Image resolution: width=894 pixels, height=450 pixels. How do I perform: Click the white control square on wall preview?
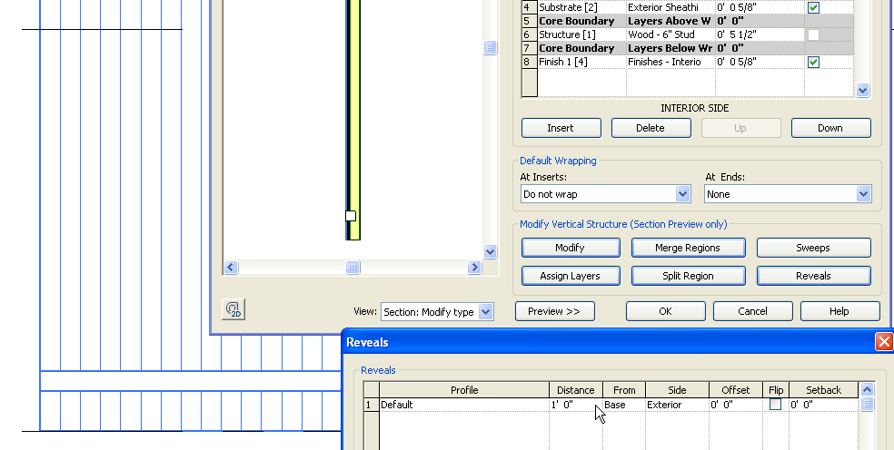pyautogui.click(x=351, y=216)
